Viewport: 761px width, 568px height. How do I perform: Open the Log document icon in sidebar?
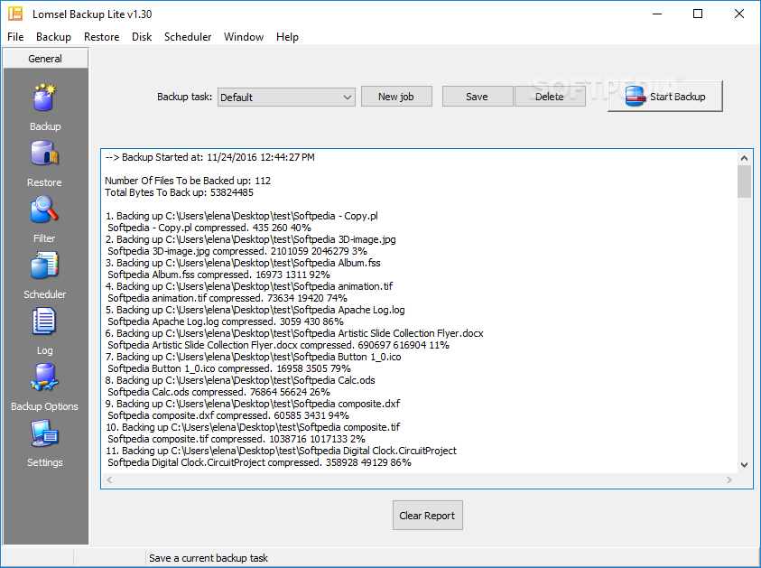coord(44,321)
